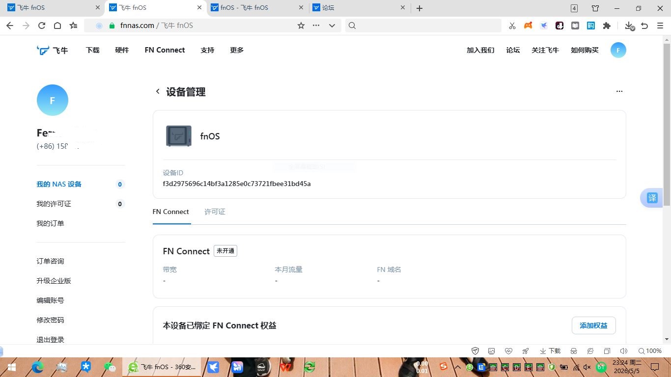
Task: Click the page vertical scrollbar thumb
Action: click(x=667, y=124)
